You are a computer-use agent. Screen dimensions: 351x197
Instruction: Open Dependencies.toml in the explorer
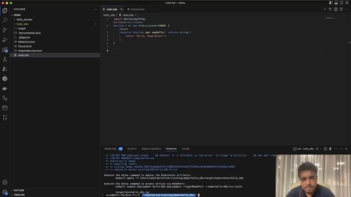tap(30, 51)
